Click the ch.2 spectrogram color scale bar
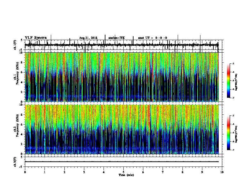The height and width of the screenshot is (193, 250). point(229,133)
